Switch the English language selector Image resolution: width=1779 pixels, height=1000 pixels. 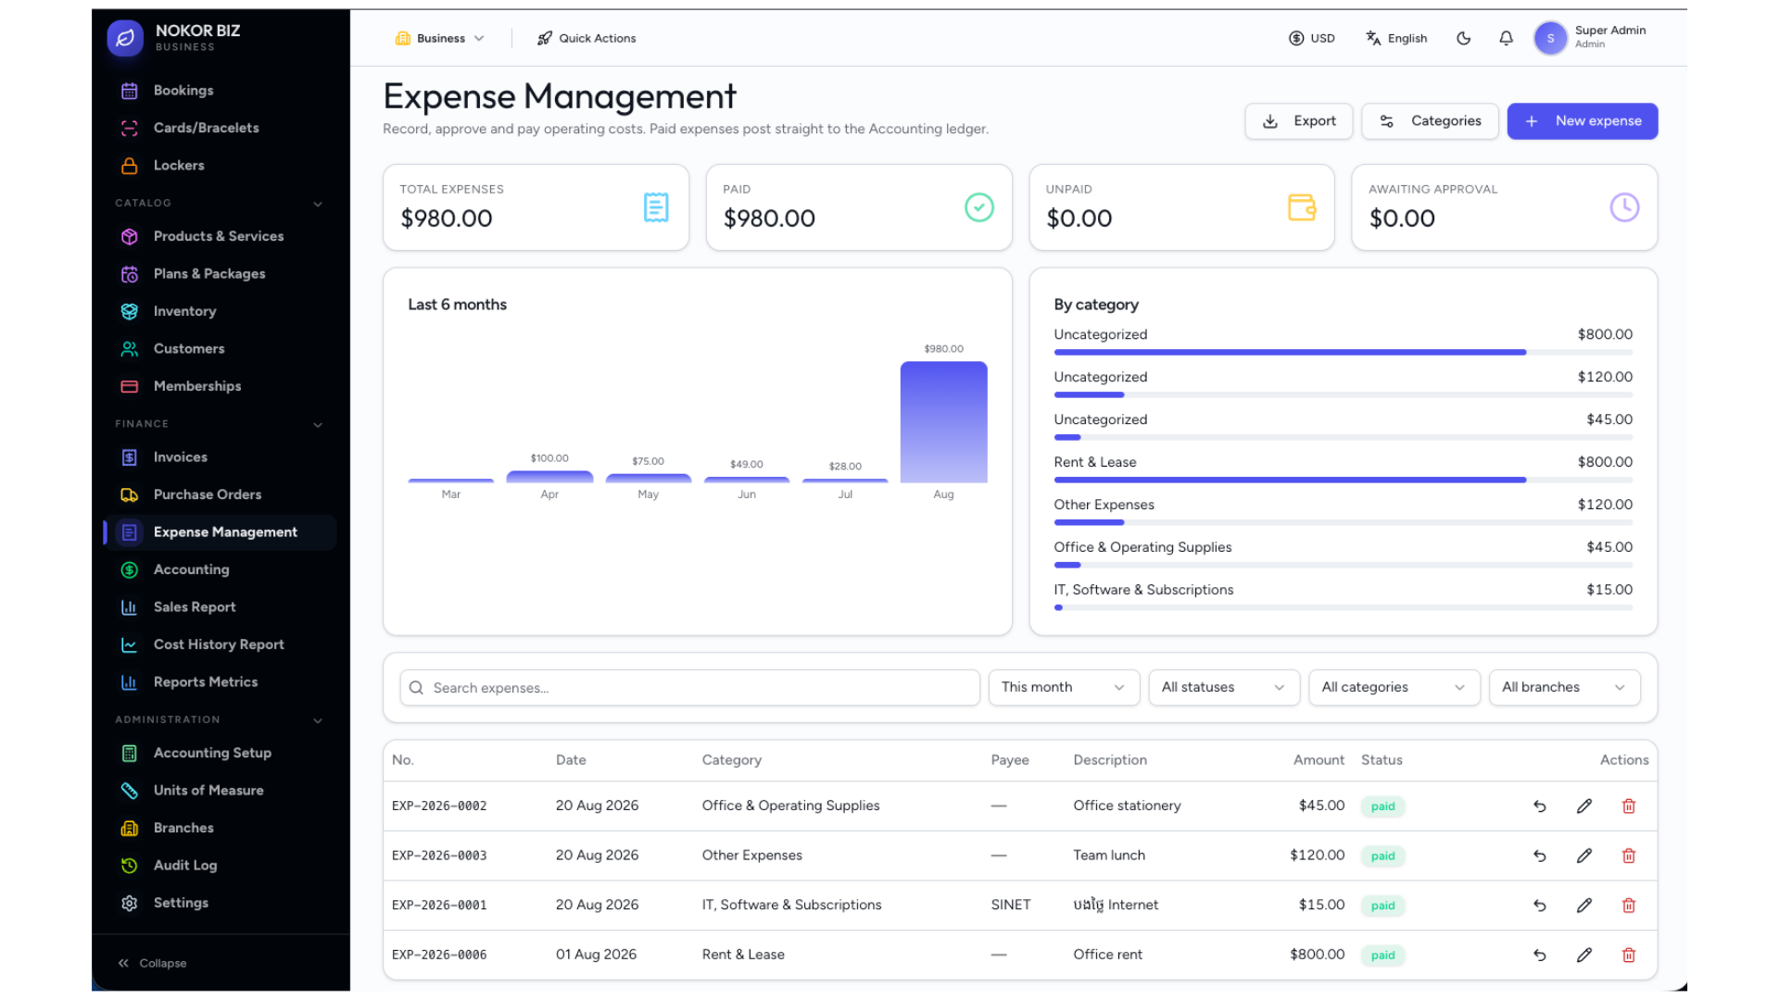pos(1396,39)
